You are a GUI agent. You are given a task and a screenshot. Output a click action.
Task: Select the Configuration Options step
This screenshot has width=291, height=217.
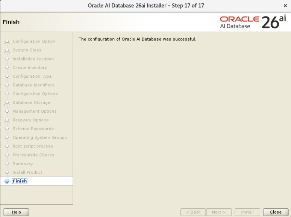[x=35, y=94]
